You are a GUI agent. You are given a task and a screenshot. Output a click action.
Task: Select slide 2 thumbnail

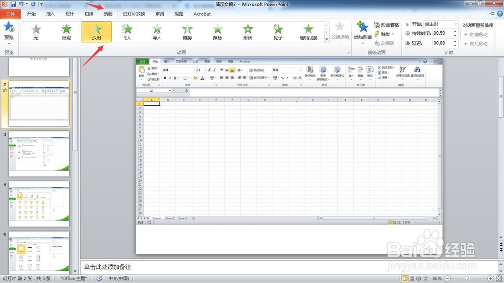tap(39, 104)
